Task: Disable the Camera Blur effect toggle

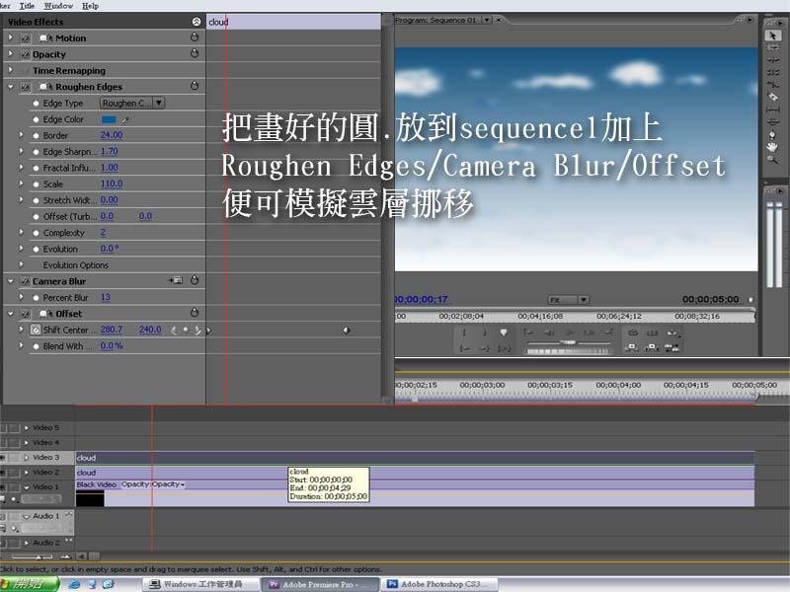Action: point(26,281)
